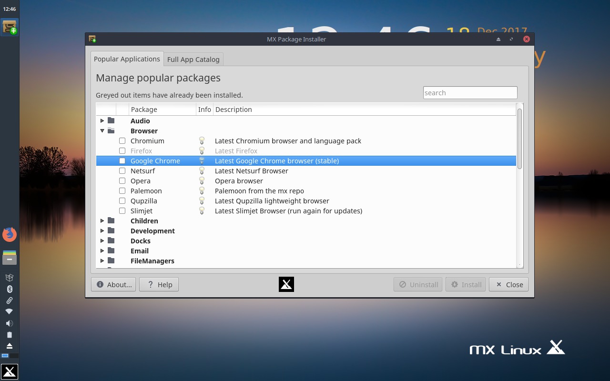Open info lightbulb for Opera browser
This screenshot has height=381, width=610.
click(x=202, y=180)
